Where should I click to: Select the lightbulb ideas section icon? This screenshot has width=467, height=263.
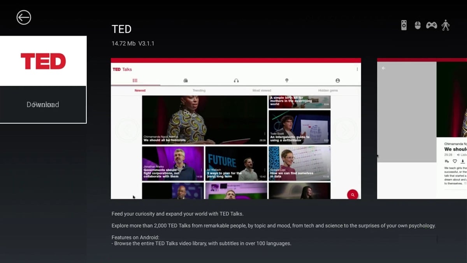coord(287,80)
